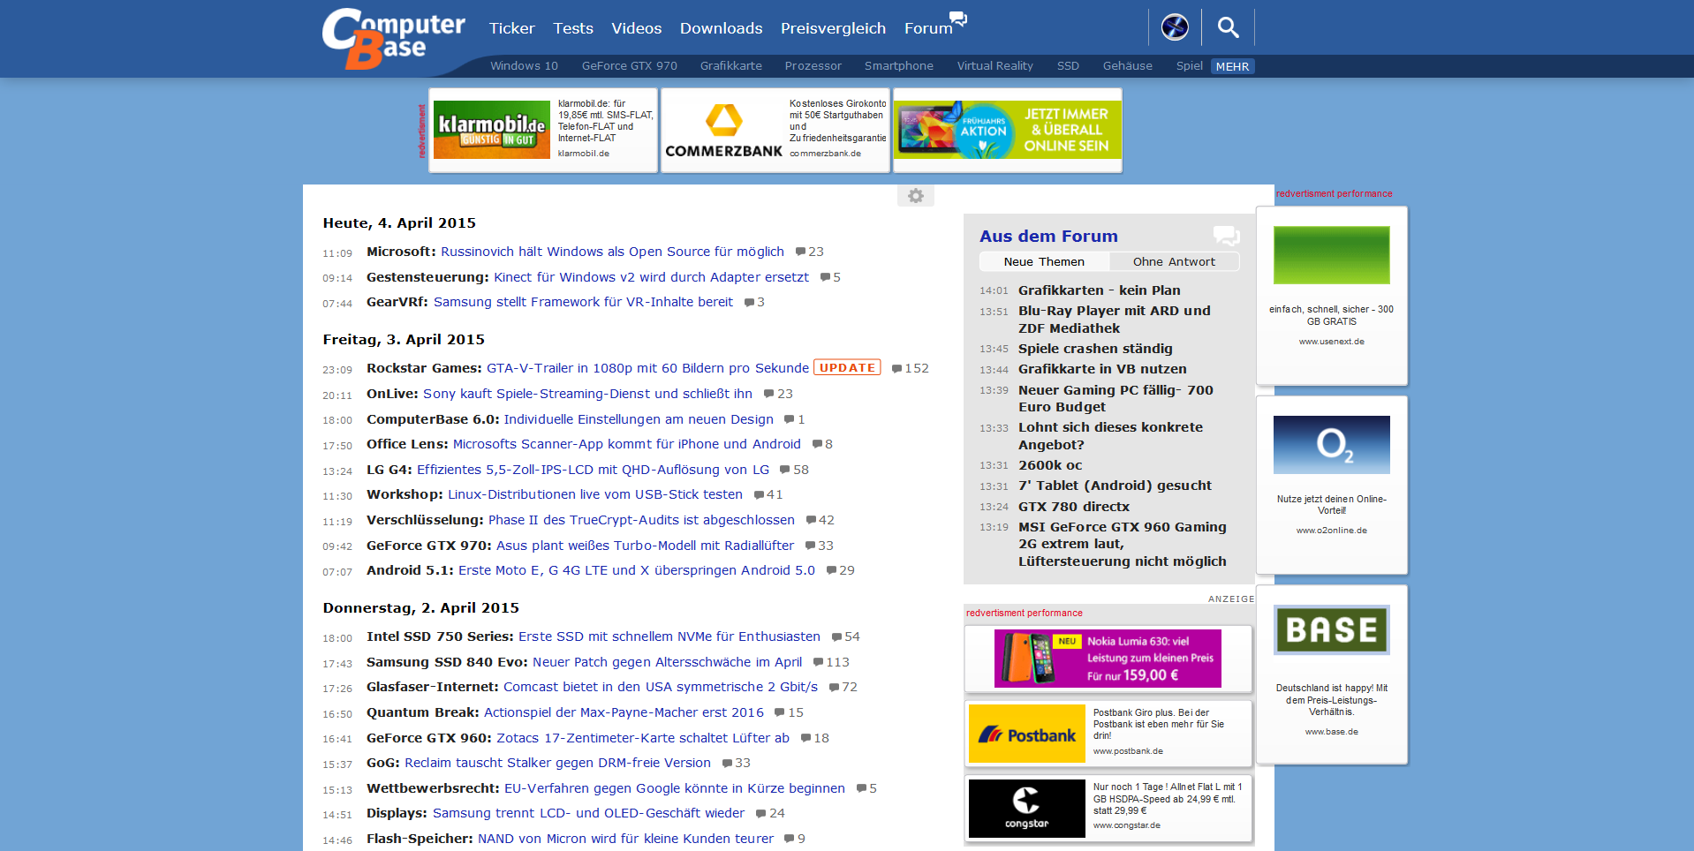The height and width of the screenshot is (851, 1694).
Task: Click the Nokia Lumia 630 advertisement
Action: [1108, 659]
